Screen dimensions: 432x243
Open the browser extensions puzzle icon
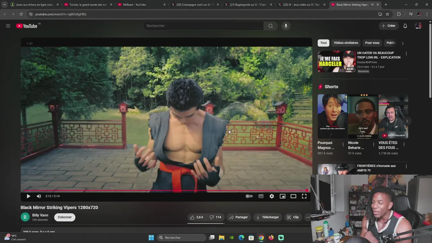(x=399, y=14)
